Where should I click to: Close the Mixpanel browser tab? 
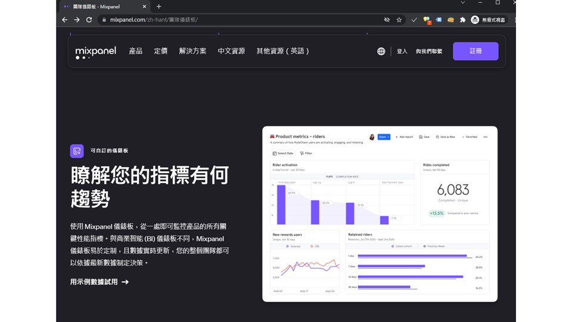coord(144,7)
